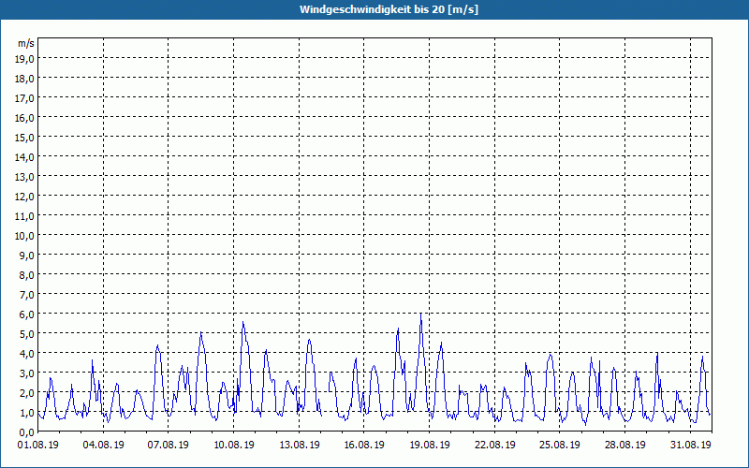Select the 14,0 y-axis label
The height and width of the screenshot is (468, 749).
click(x=26, y=157)
